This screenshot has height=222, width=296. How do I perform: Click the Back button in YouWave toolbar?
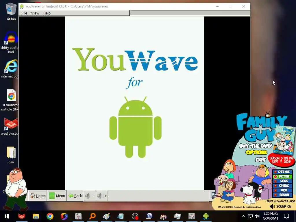pos(75,196)
